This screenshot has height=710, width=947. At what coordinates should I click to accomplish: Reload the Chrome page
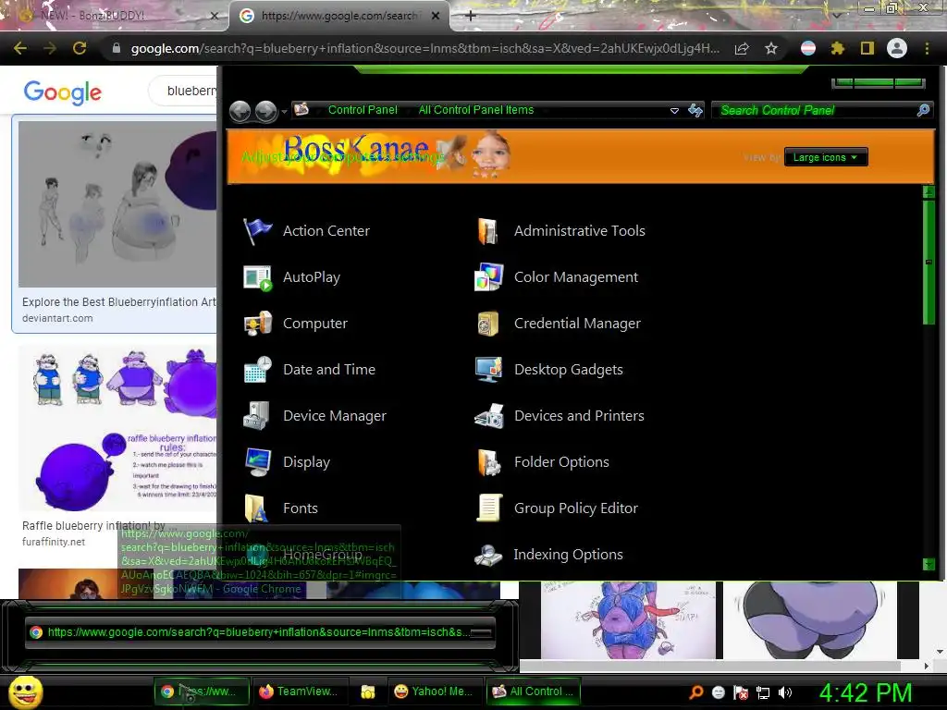click(80, 48)
